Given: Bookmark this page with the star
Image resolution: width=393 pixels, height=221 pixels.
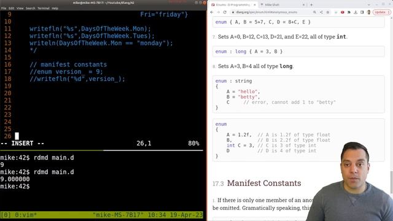Looking at the screenshot, I should pyautogui.click(x=327, y=12).
